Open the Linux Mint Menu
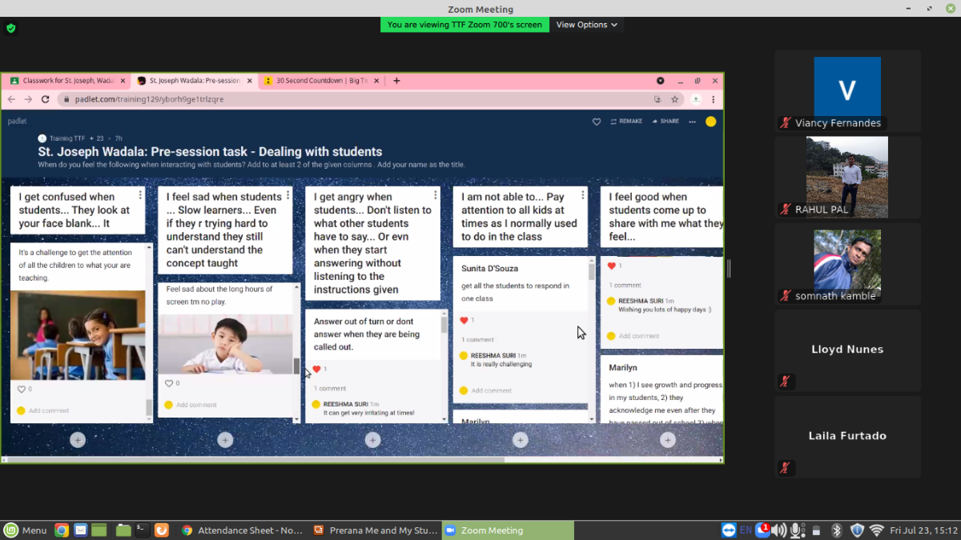 coord(25,530)
